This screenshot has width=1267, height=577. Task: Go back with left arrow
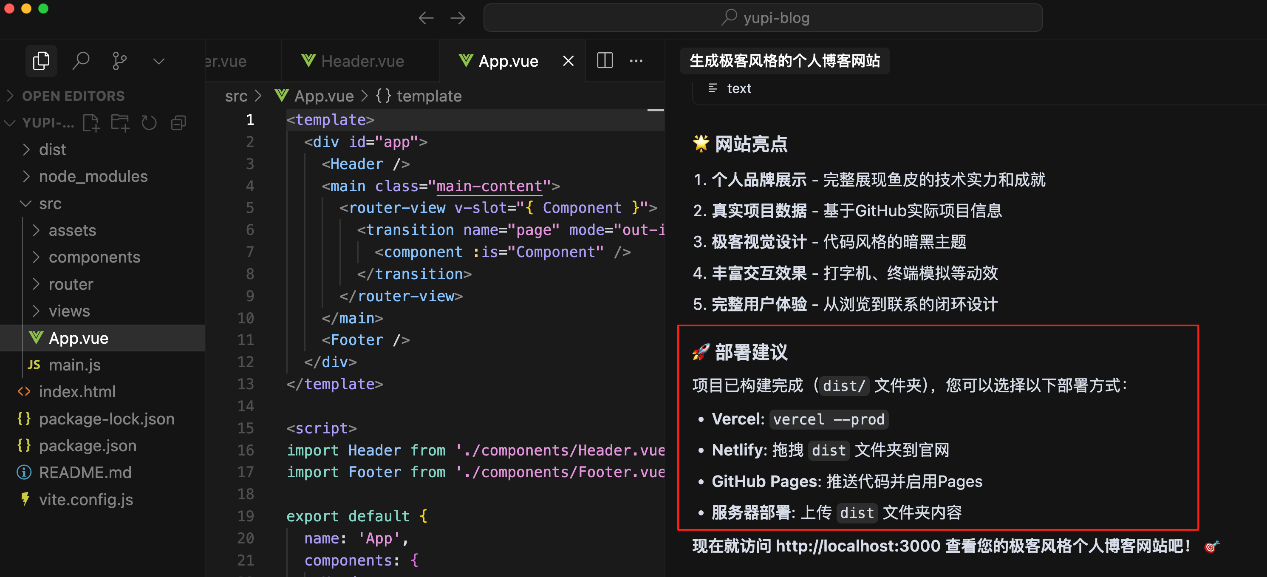click(426, 18)
